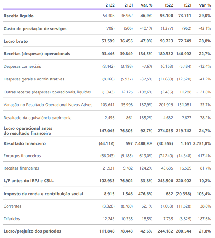Select the 147.045 operating profit value
215x238 pixels.
(x=107, y=131)
